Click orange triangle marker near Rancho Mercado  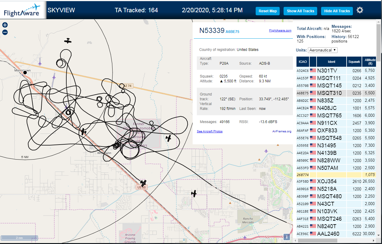tap(230, 203)
